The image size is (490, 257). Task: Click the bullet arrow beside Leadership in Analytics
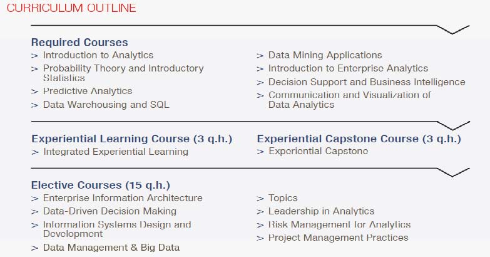pyautogui.click(x=260, y=212)
